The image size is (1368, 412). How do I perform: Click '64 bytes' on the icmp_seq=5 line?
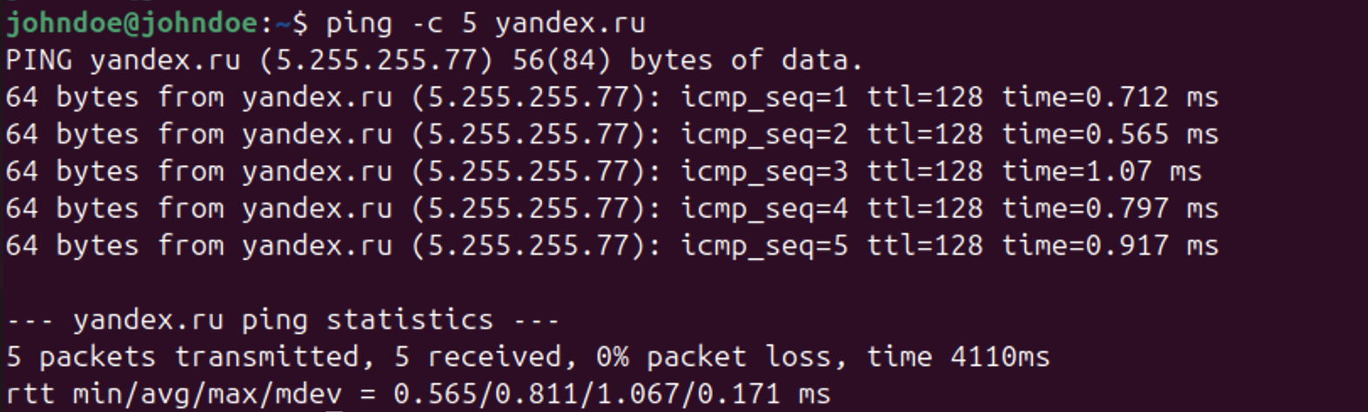pos(72,246)
